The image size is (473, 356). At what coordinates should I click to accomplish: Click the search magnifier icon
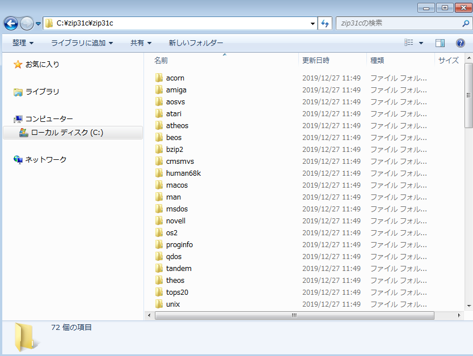(x=466, y=23)
